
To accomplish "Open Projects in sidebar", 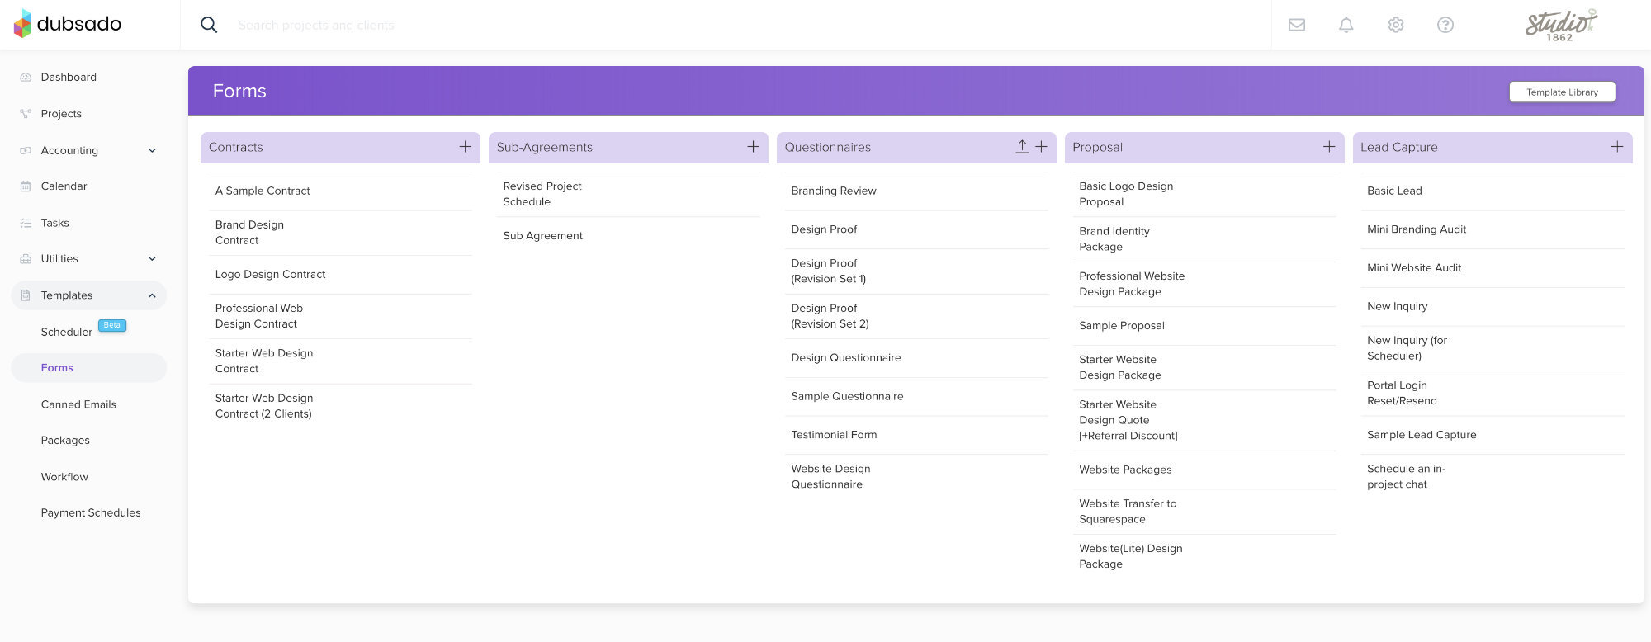I will click(x=61, y=114).
